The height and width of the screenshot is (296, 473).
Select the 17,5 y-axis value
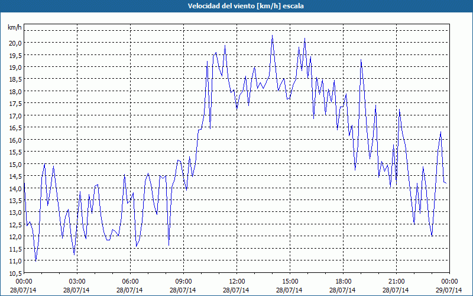pyautogui.click(x=15, y=104)
